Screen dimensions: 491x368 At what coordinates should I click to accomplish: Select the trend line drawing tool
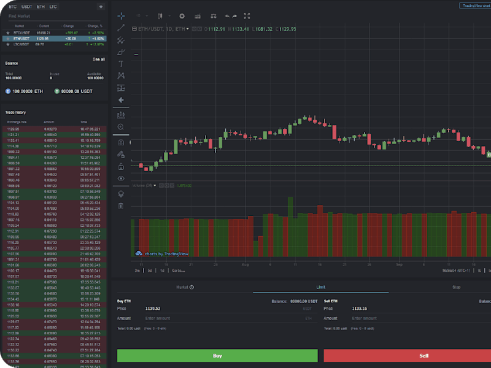[x=121, y=28]
